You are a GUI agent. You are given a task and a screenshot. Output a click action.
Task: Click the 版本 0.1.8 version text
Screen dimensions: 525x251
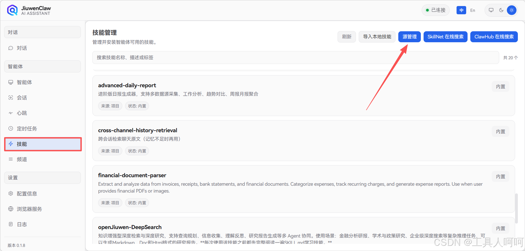tap(16, 245)
